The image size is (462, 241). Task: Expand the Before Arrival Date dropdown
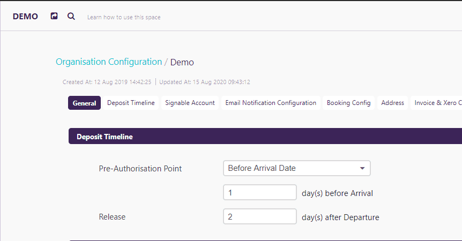coord(297,168)
